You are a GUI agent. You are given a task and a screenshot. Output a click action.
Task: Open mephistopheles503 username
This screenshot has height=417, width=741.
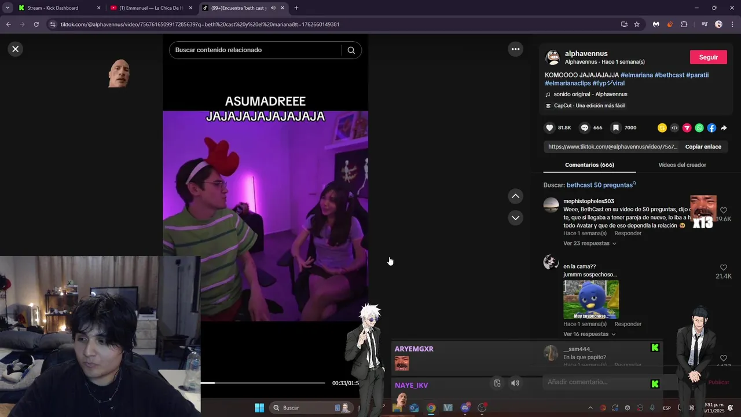click(588, 202)
